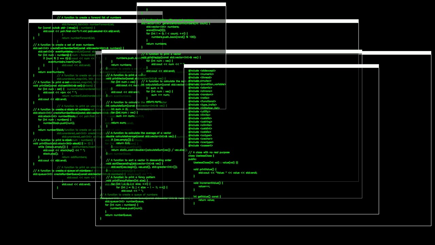Click the 'return static_cast<double>' line
Screen dimensions: 435x245
[x=149, y=150]
